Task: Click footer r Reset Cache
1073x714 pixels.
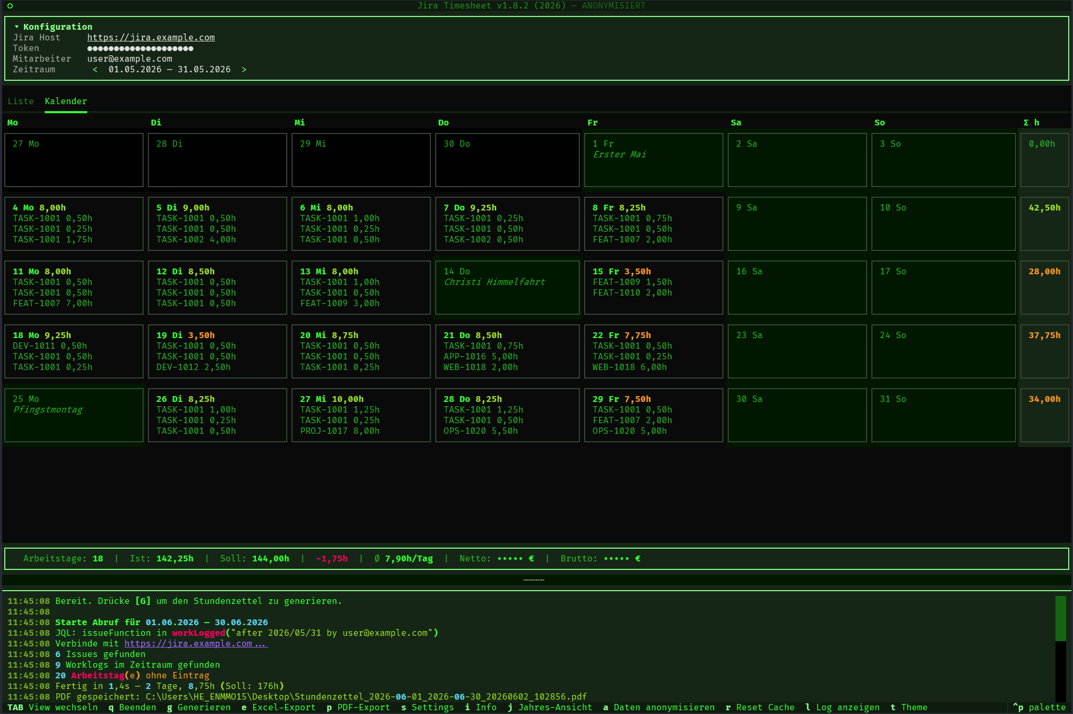Action: 760,708
